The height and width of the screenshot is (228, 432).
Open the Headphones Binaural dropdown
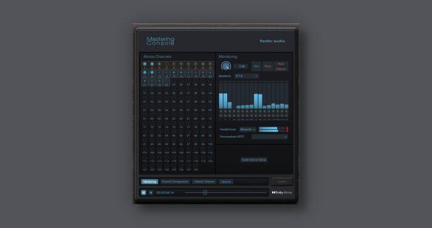[247, 129]
